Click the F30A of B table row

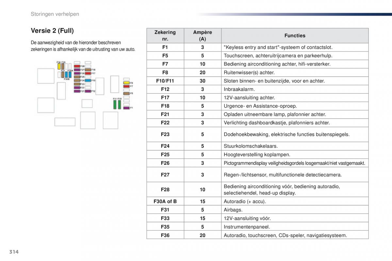point(257,202)
